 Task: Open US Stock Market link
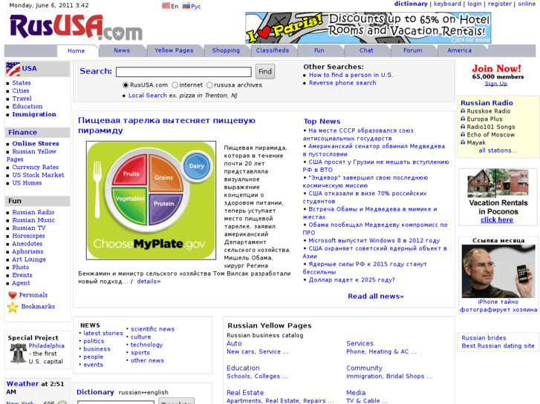pos(38,175)
